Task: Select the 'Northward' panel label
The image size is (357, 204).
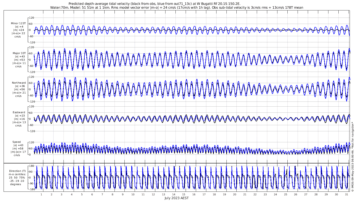Action: point(19,83)
